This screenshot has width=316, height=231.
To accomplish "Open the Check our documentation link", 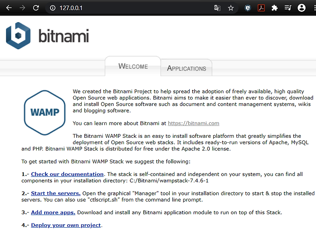I will click(x=67, y=174).
